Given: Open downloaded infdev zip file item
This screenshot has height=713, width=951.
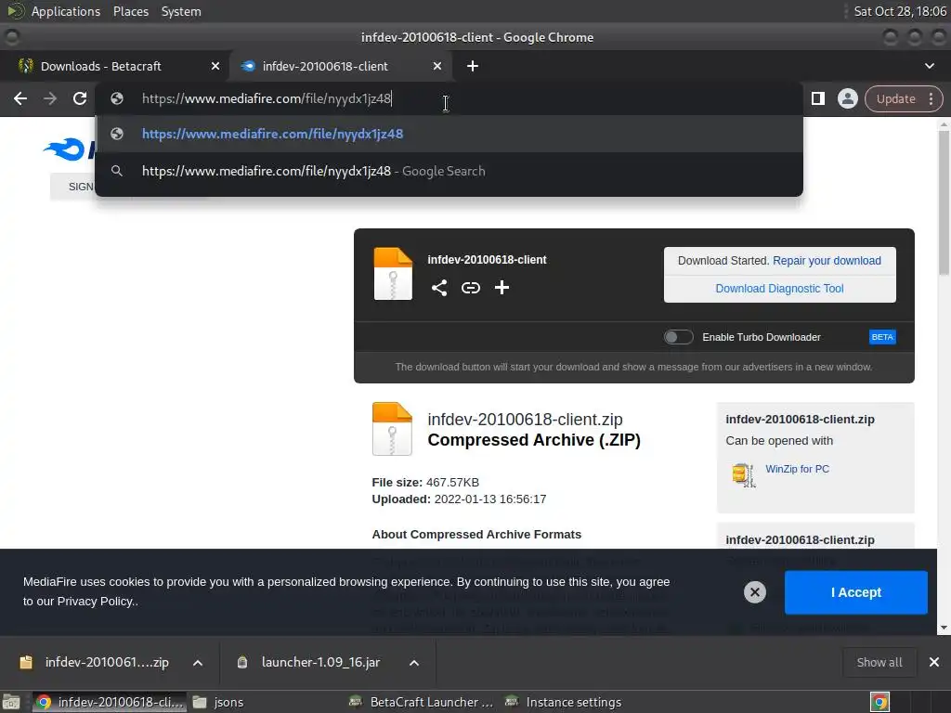Looking at the screenshot, I should click(94, 662).
